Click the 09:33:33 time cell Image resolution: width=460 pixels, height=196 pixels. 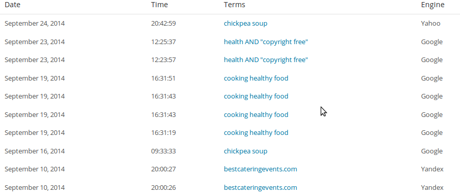[x=163, y=151]
